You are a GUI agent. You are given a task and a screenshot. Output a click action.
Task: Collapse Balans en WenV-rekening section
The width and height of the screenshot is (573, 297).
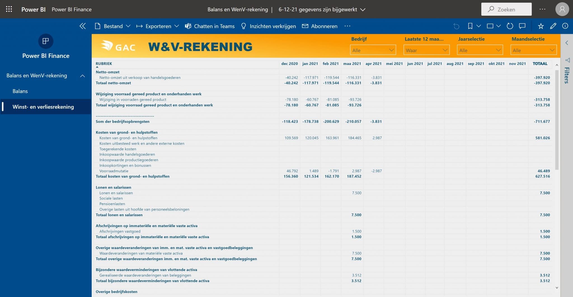[83, 76]
